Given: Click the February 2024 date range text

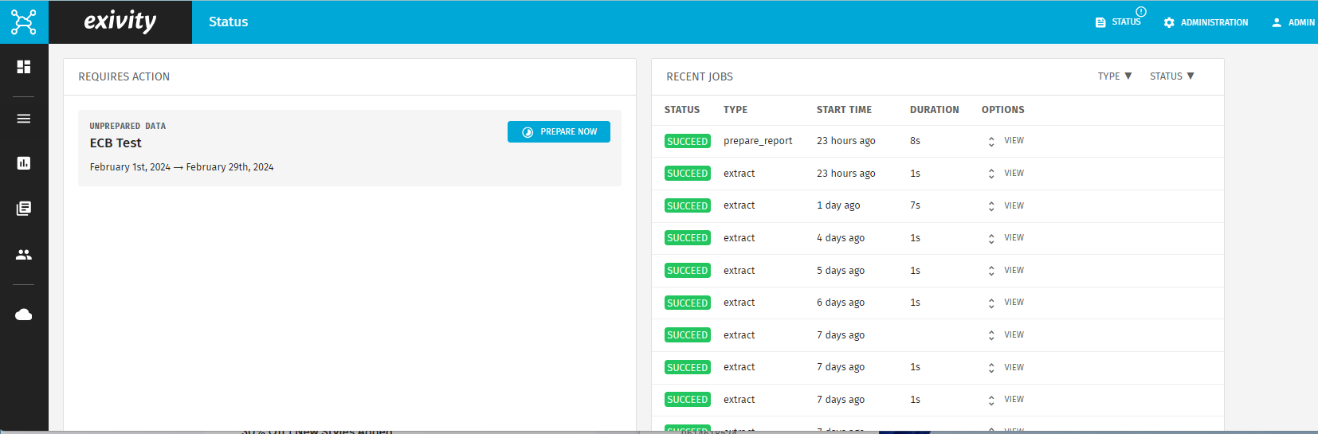Looking at the screenshot, I should [182, 167].
